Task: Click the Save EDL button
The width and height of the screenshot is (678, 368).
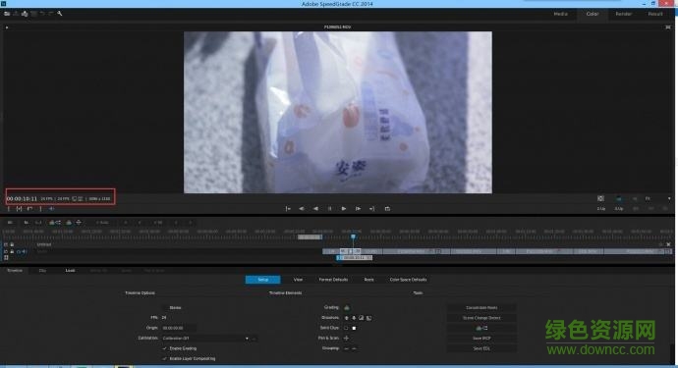Action: [481, 348]
